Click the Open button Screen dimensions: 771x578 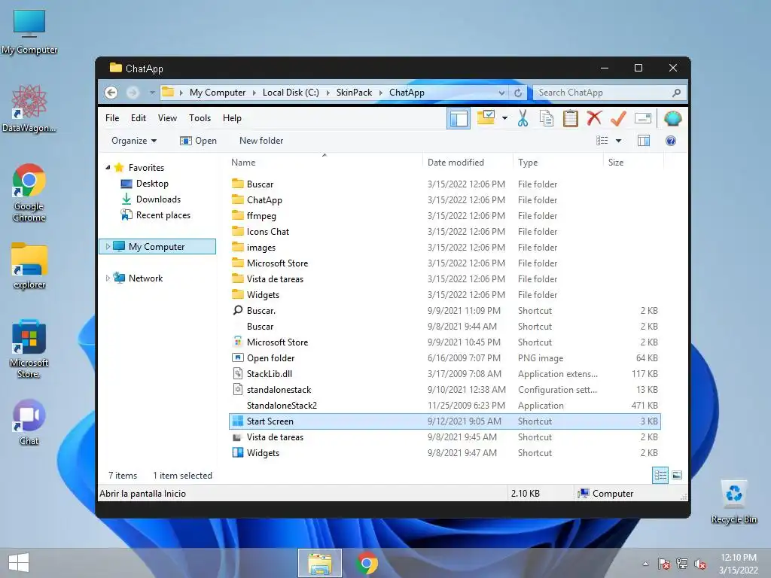tap(198, 141)
